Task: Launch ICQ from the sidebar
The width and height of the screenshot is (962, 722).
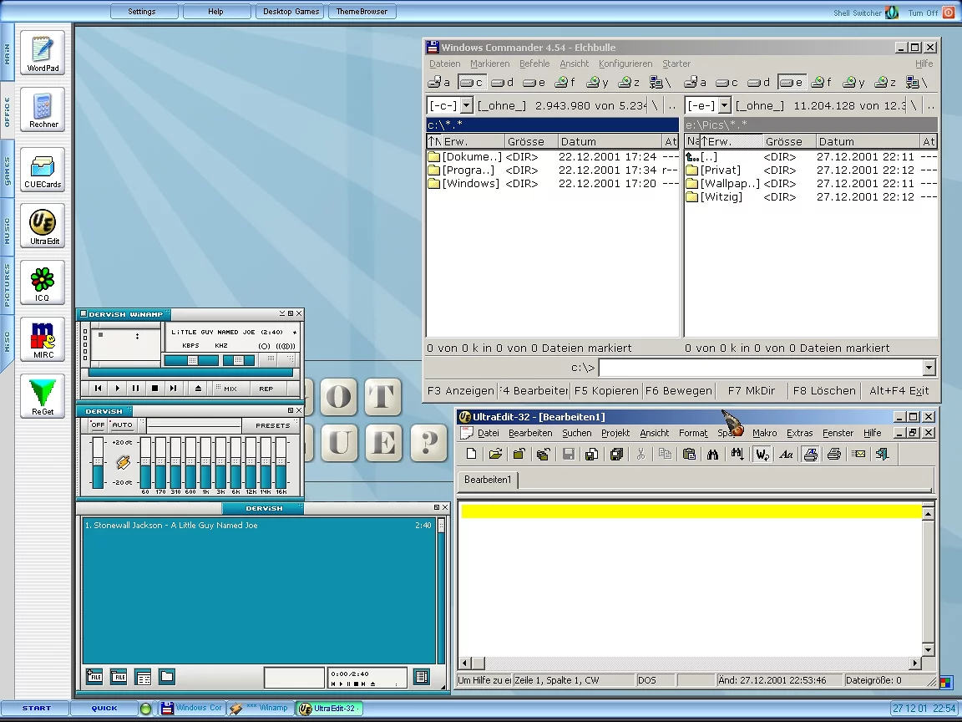Action: 42,282
